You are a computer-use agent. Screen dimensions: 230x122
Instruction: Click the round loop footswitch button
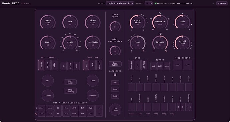93,81
